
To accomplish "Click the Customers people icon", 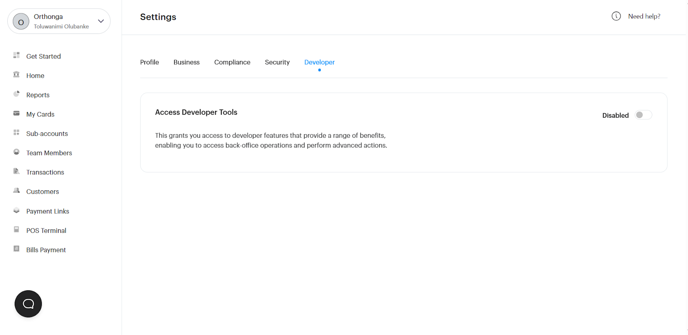I will point(16,191).
